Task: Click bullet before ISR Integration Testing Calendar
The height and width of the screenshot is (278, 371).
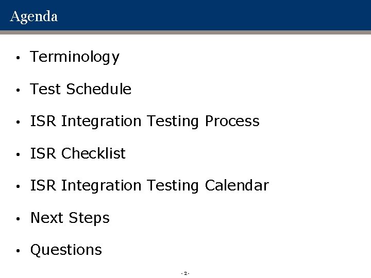Action: 18,186
